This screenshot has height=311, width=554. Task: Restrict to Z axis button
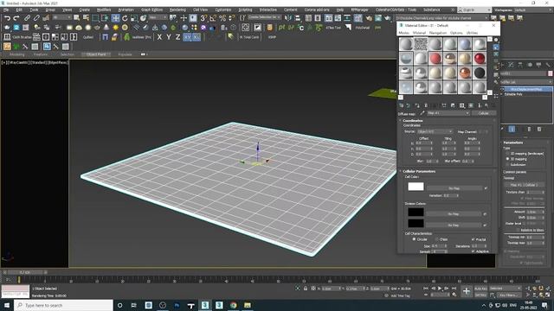[x=177, y=37]
